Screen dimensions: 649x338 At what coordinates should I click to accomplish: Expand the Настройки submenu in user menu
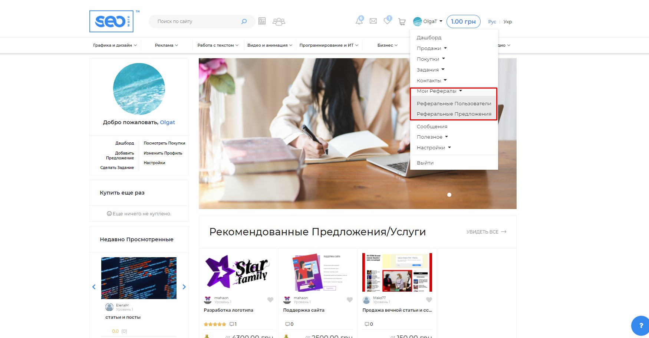pyautogui.click(x=434, y=148)
